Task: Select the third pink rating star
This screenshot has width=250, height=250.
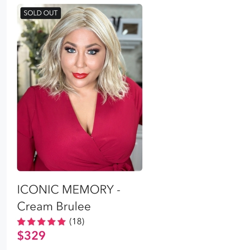Action: (41, 222)
